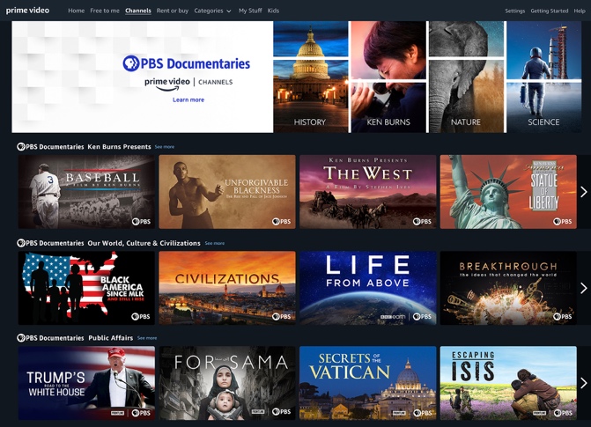Open the History category tile

pos(311,77)
